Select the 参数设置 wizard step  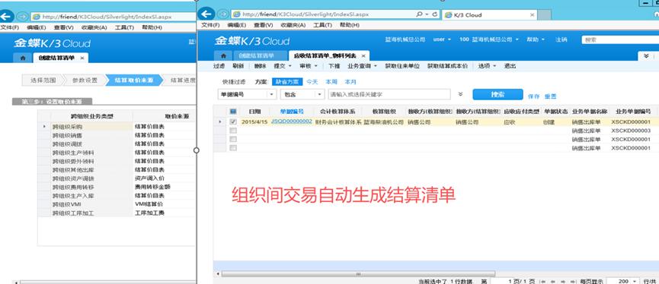pyautogui.click(x=85, y=80)
